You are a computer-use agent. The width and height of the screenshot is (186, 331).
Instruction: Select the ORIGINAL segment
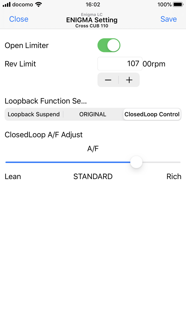(93, 114)
